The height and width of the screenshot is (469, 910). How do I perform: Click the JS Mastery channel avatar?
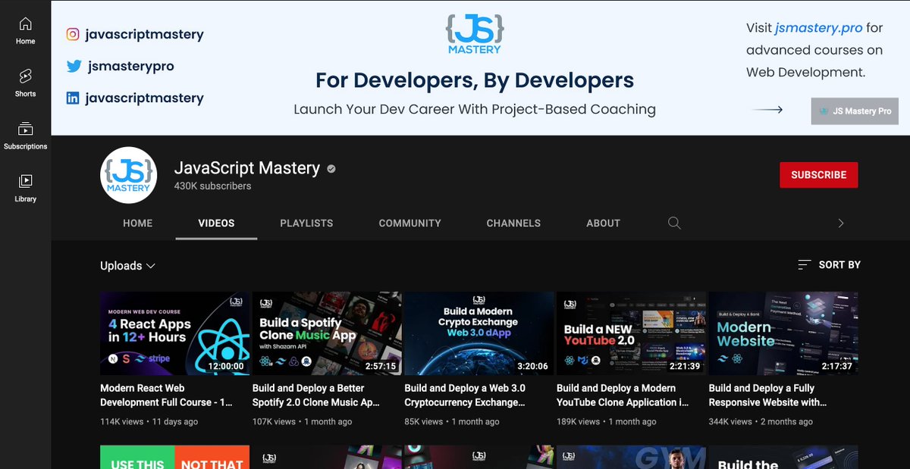pos(128,175)
